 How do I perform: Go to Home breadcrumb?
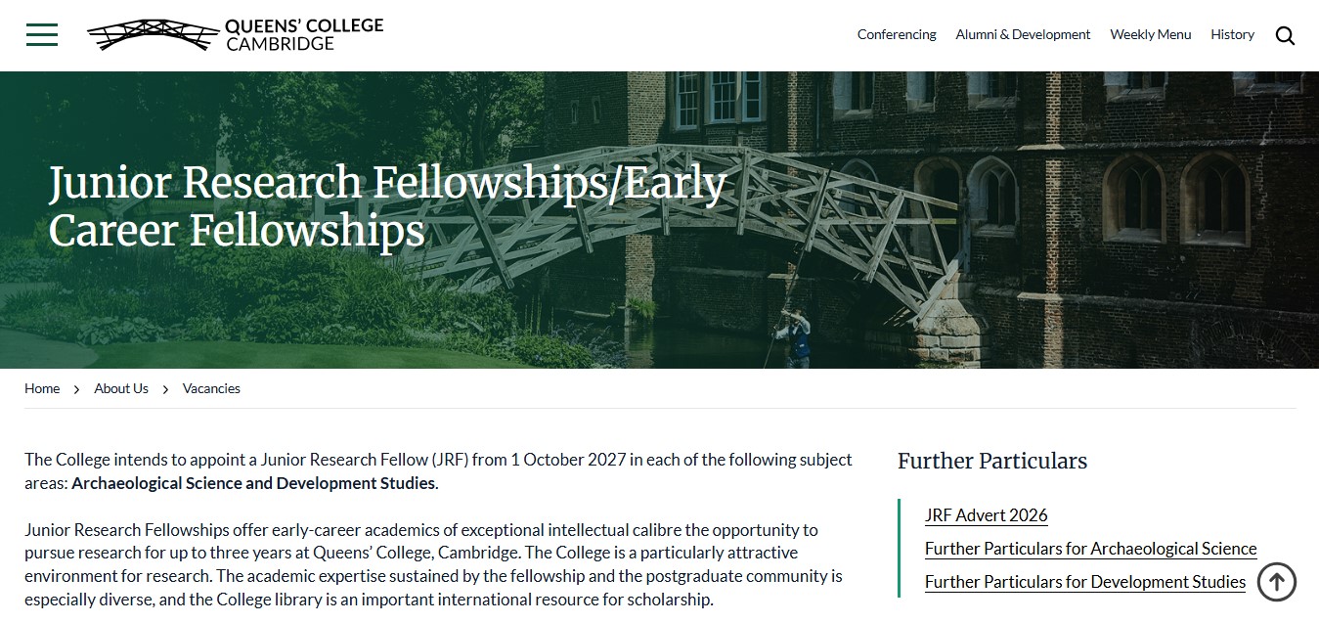pyautogui.click(x=42, y=388)
